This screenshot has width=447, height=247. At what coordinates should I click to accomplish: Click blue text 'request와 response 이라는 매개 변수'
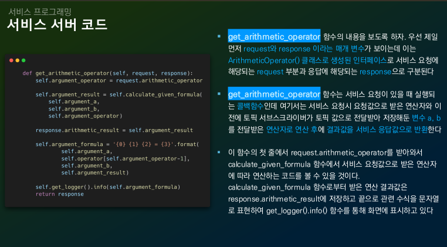point(304,49)
